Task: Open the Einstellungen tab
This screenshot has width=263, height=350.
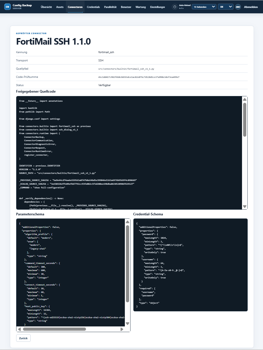Action: coord(157,7)
